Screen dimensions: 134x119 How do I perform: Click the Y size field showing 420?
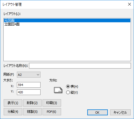[x=29, y=92]
